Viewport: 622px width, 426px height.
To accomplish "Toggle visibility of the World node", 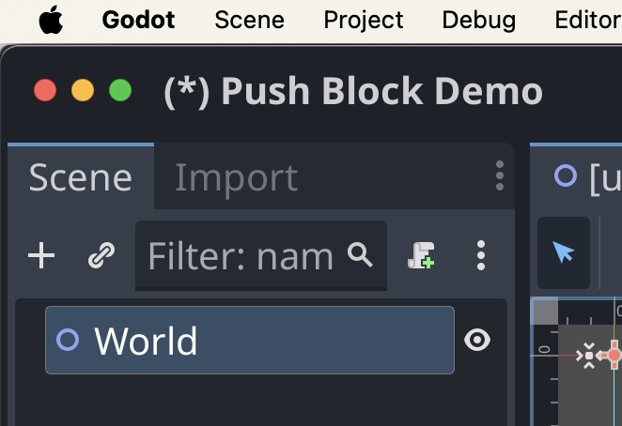I will pyautogui.click(x=477, y=340).
